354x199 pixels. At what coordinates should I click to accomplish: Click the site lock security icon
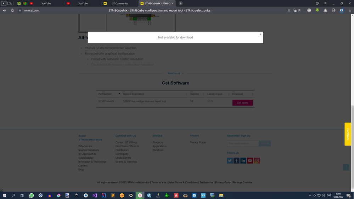(20, 10)
